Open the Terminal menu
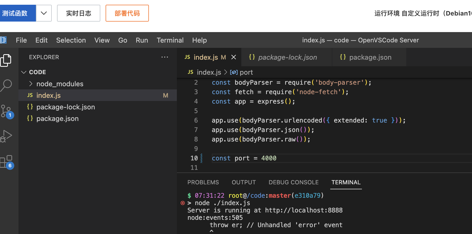This screenshot has height=234, width=472. tap(170, 40)
